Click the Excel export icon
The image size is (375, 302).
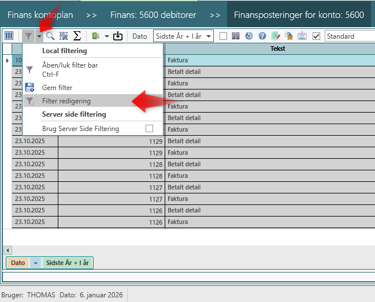tap(96, 36)
